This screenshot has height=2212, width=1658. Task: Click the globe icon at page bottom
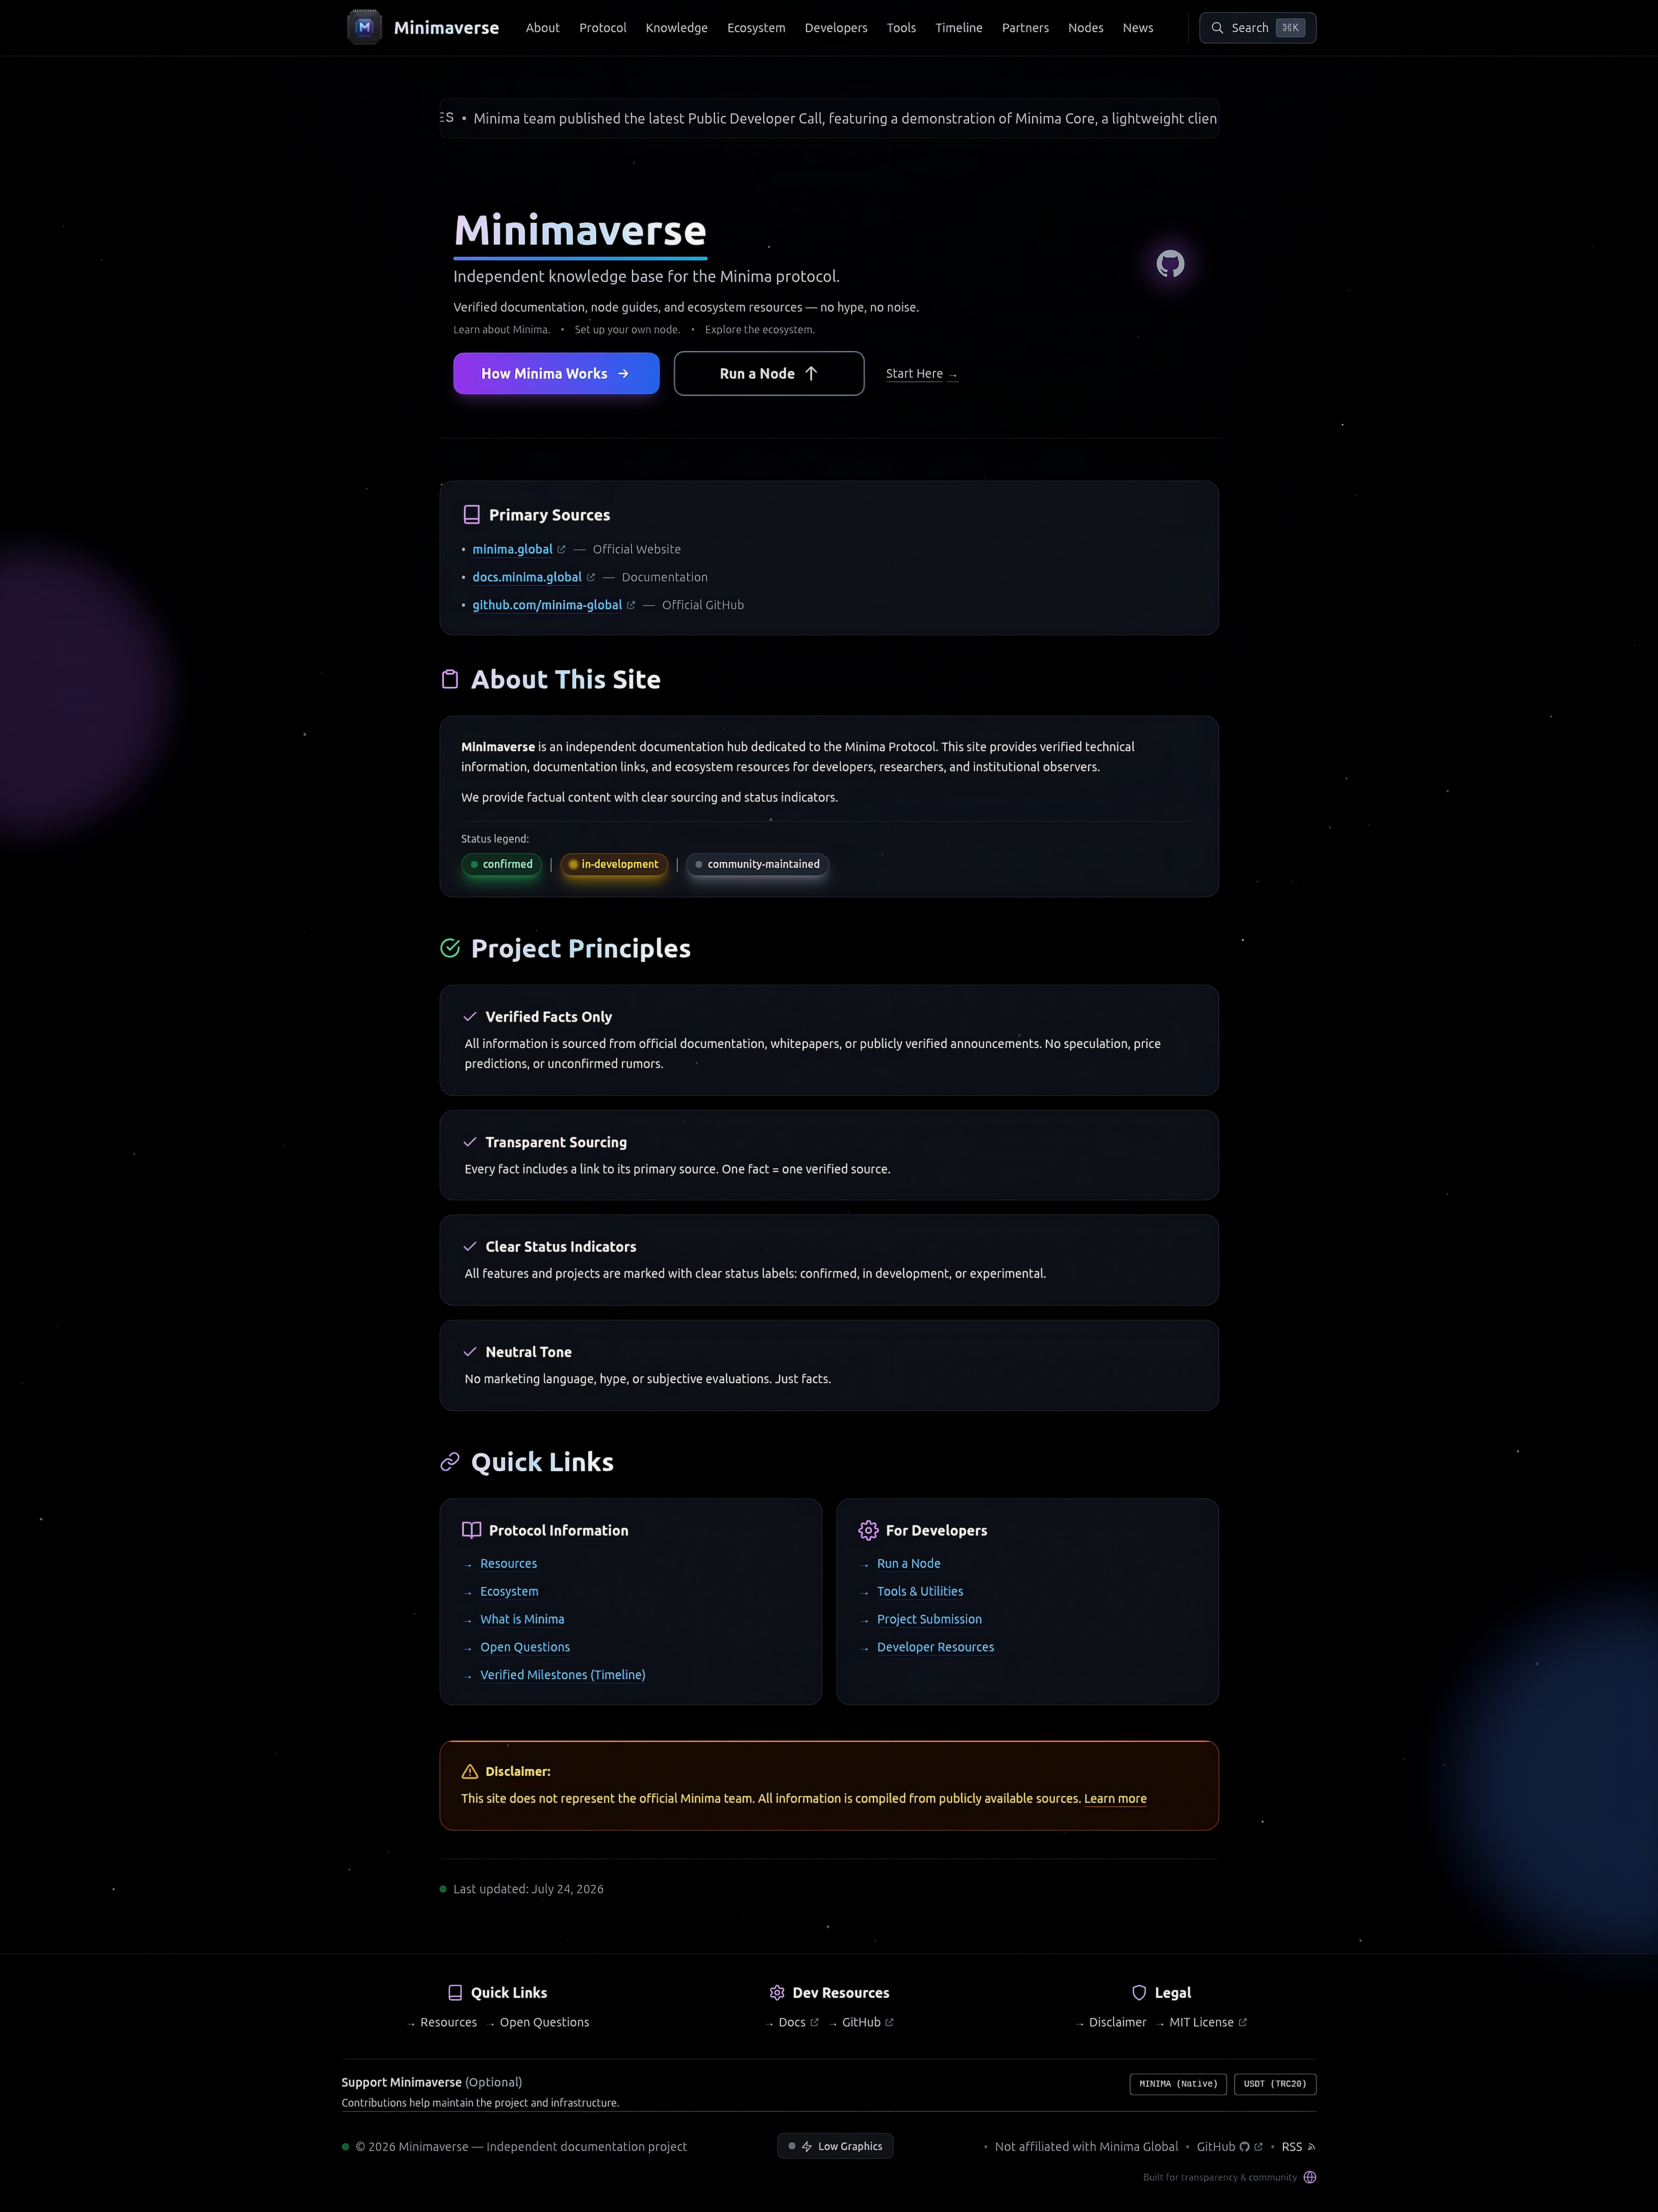point(1310,2177)
